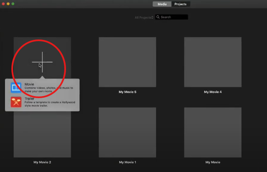
Task: Click the search magnifier icon
Action: (158, 17)
